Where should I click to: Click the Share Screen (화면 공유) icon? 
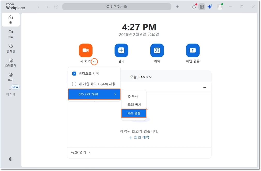pos(193,50)
